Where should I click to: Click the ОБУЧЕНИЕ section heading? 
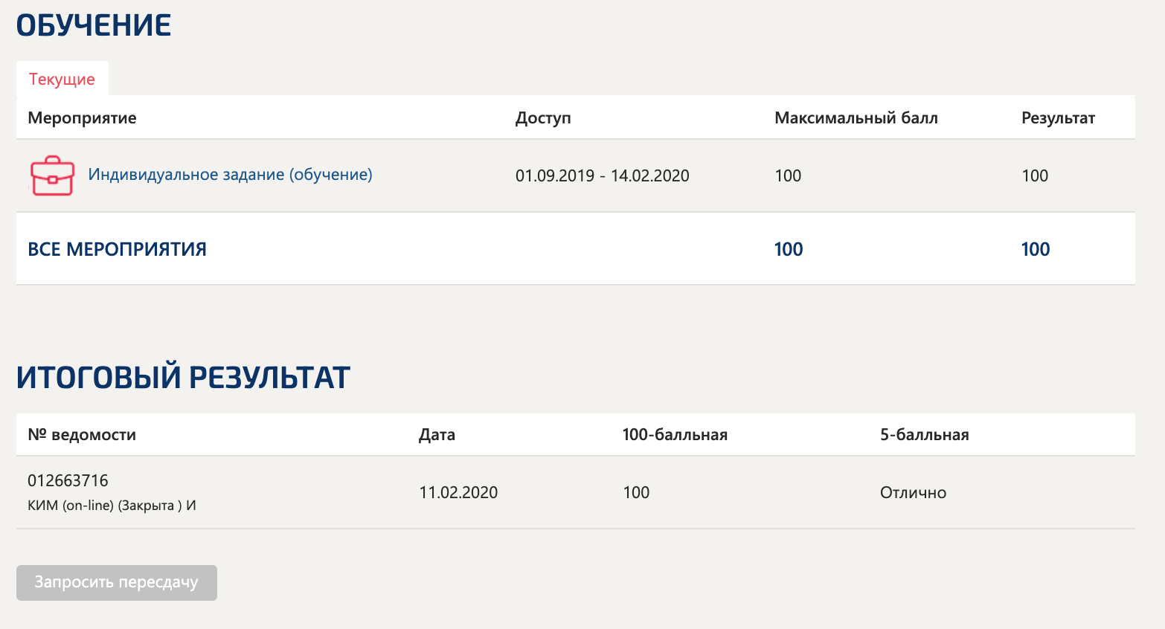tap(94, 26)
